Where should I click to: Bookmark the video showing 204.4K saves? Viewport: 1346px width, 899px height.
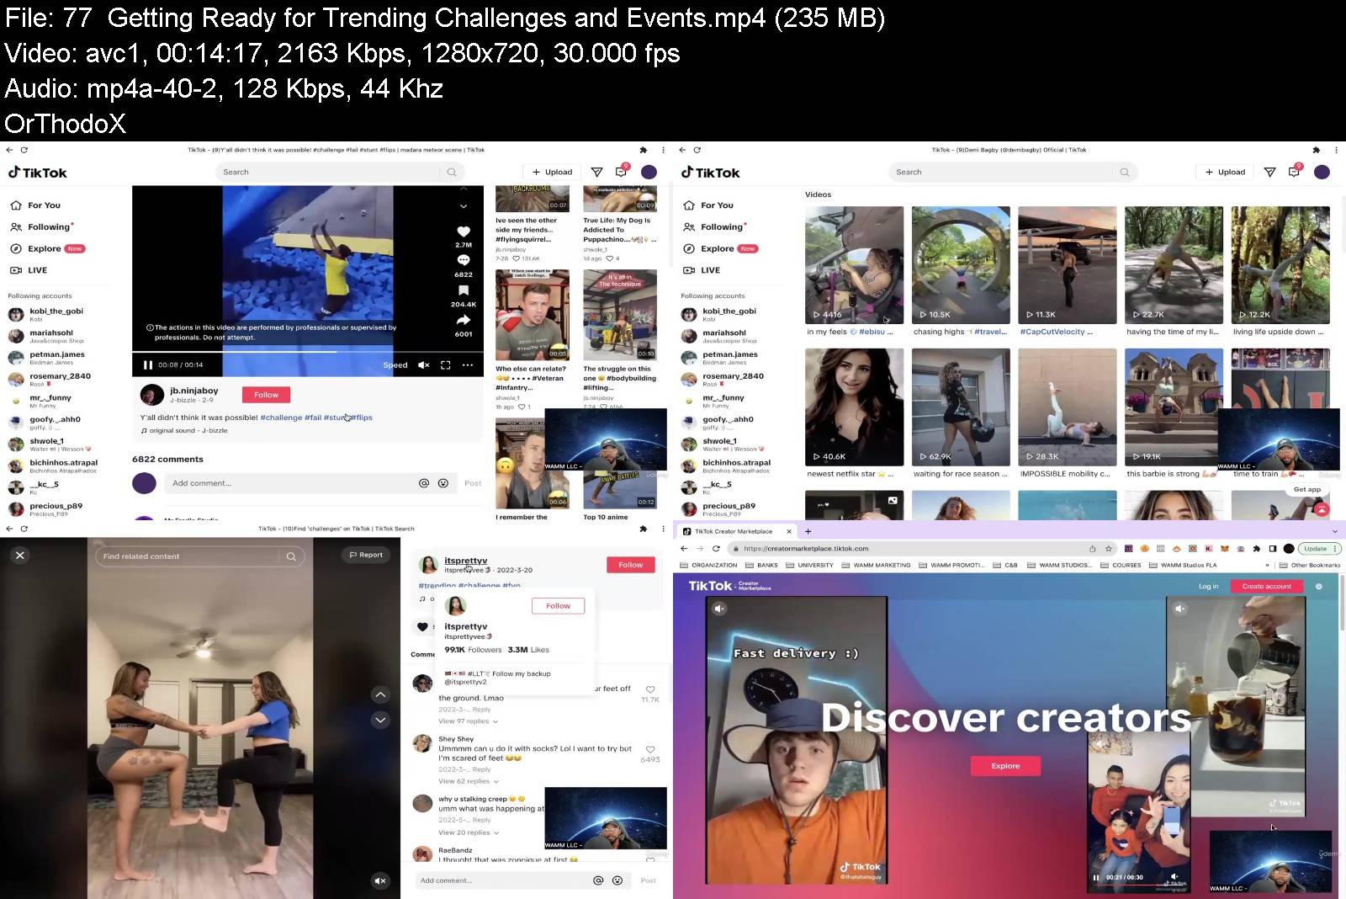point(464,290)
